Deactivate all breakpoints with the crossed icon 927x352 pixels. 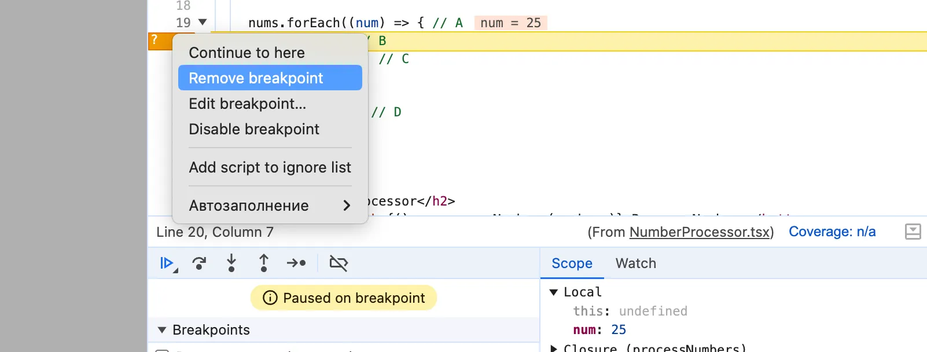339,263
